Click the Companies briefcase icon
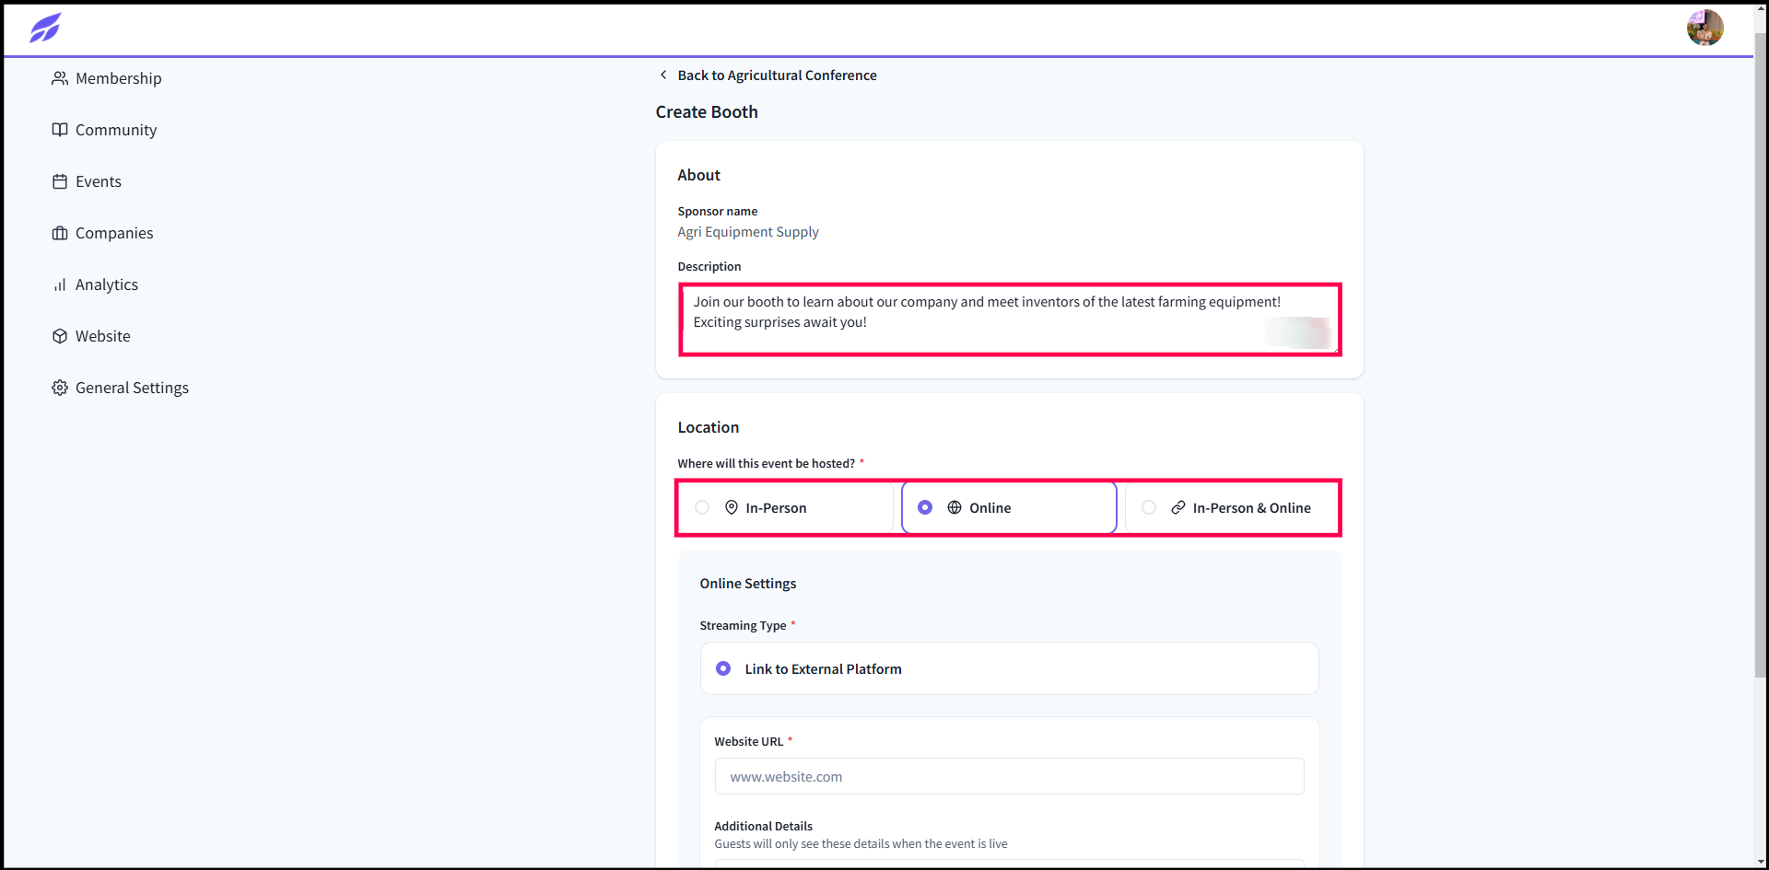 click(60, 233)
